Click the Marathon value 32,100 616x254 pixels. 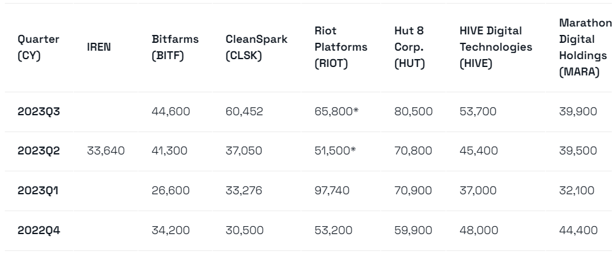[x=577, y=190]
